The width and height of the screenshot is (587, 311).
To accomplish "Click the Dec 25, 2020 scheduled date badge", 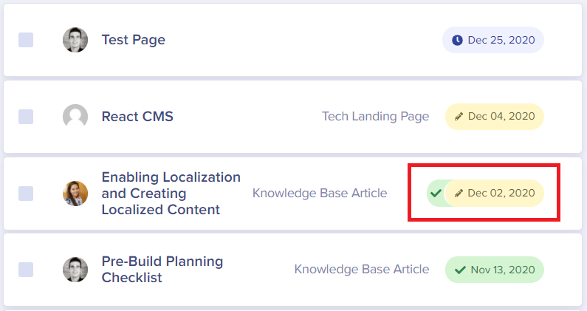I will (493, 40).
